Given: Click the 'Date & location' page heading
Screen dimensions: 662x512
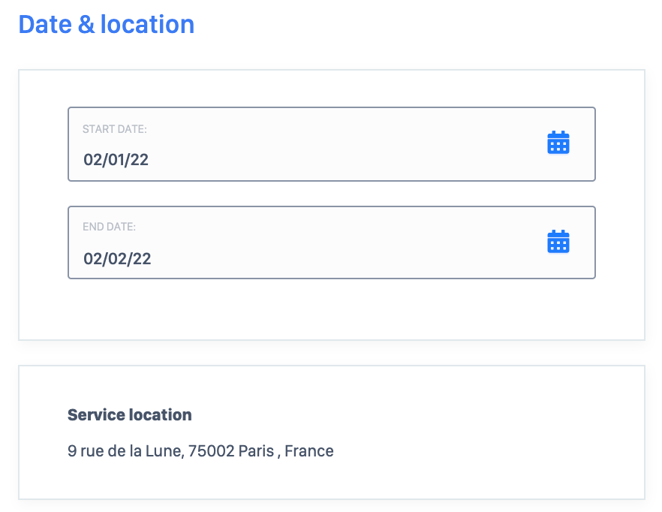Looking at the screenshot, I should [x=107, y=24].
